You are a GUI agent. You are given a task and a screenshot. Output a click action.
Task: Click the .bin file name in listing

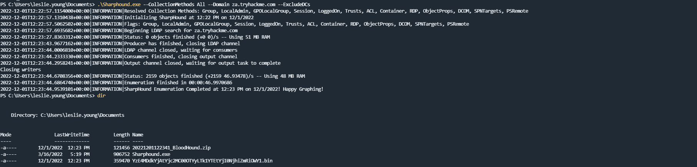click(x=202, y=160)
